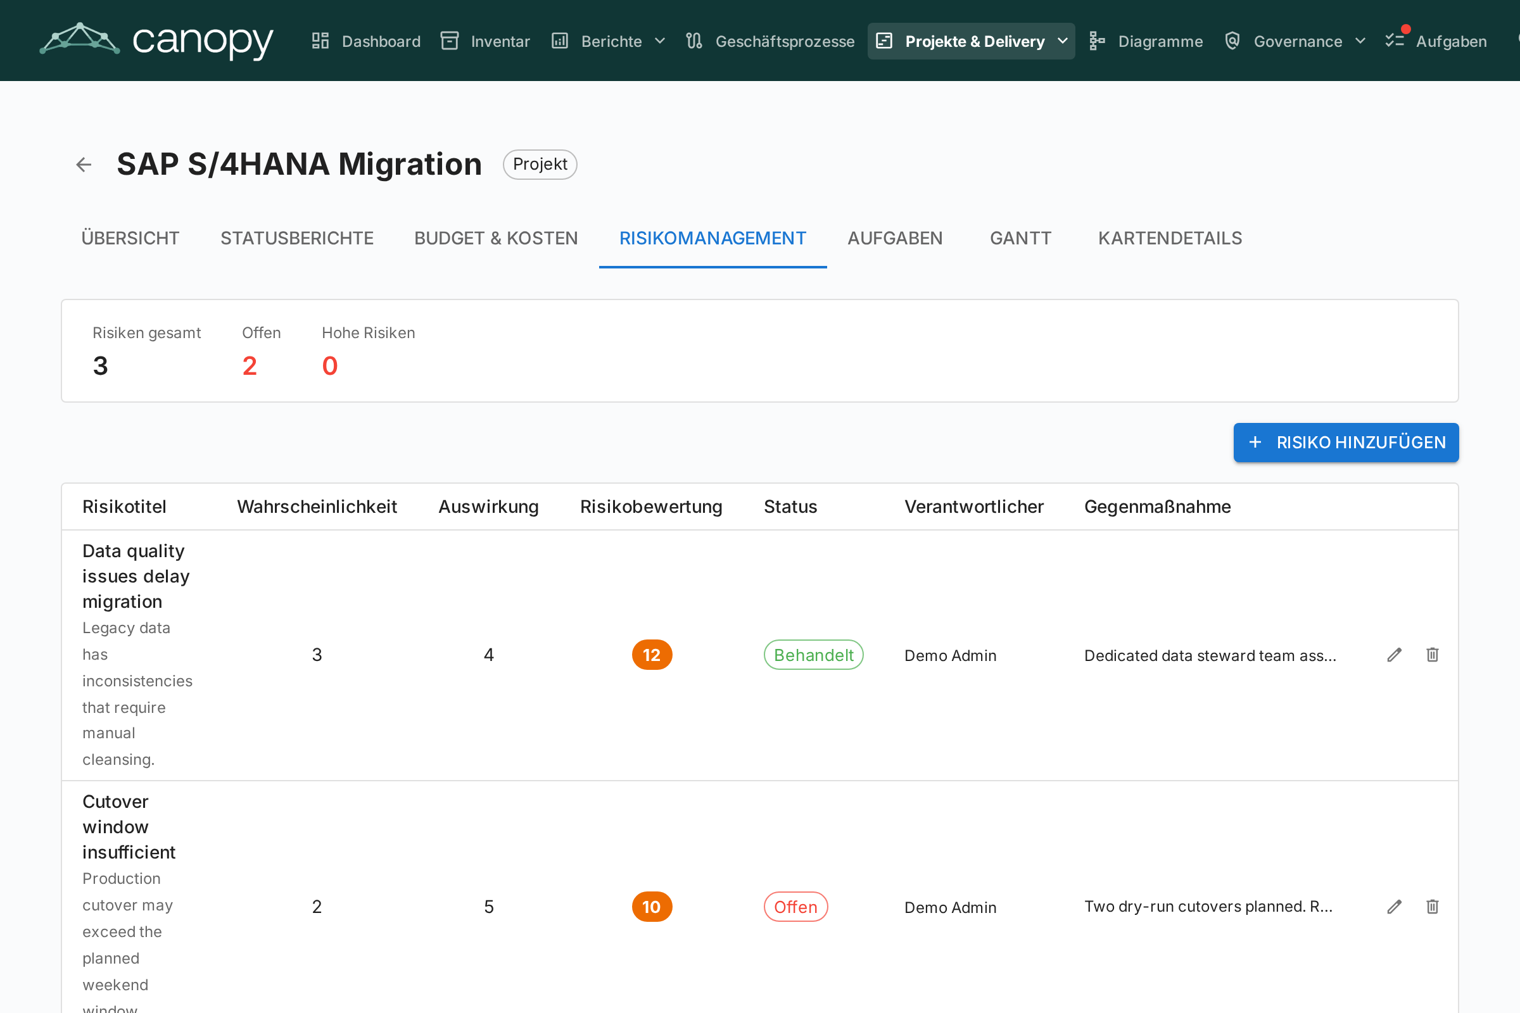The width and height of the screenshot is (1520, 1013).
Task: Click the Hohe Risiken count 0
Action: 329,367
